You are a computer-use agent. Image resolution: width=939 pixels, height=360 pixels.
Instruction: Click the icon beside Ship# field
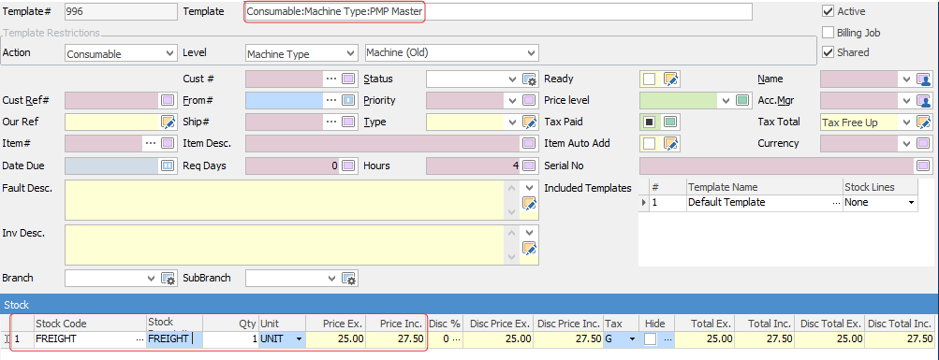pos(348,122)
